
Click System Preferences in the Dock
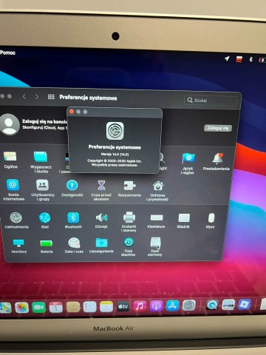point(189,305)
